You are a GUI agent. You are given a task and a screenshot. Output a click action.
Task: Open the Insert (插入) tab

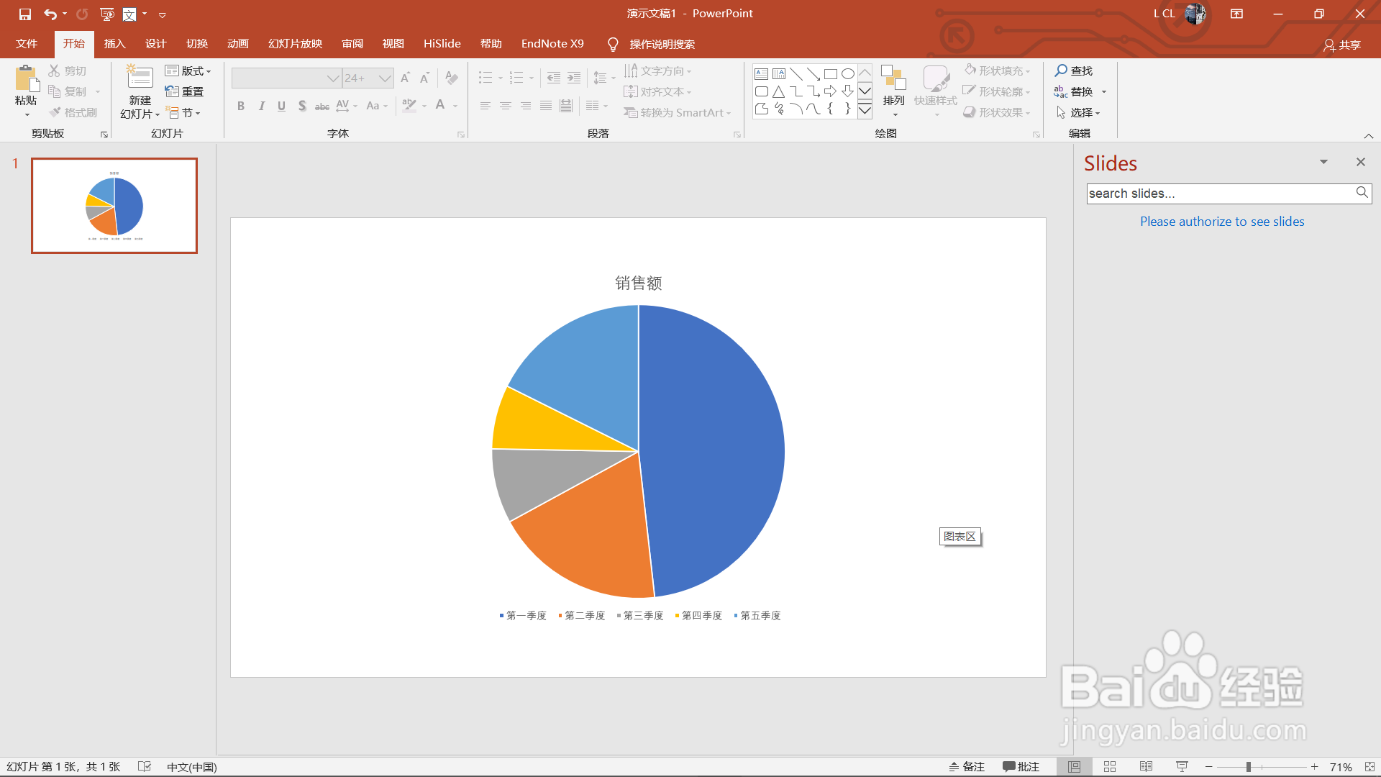point(114,44)
